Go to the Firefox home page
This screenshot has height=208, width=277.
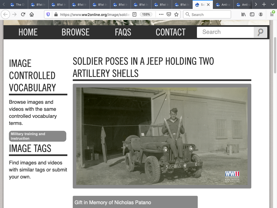point(32,15)
